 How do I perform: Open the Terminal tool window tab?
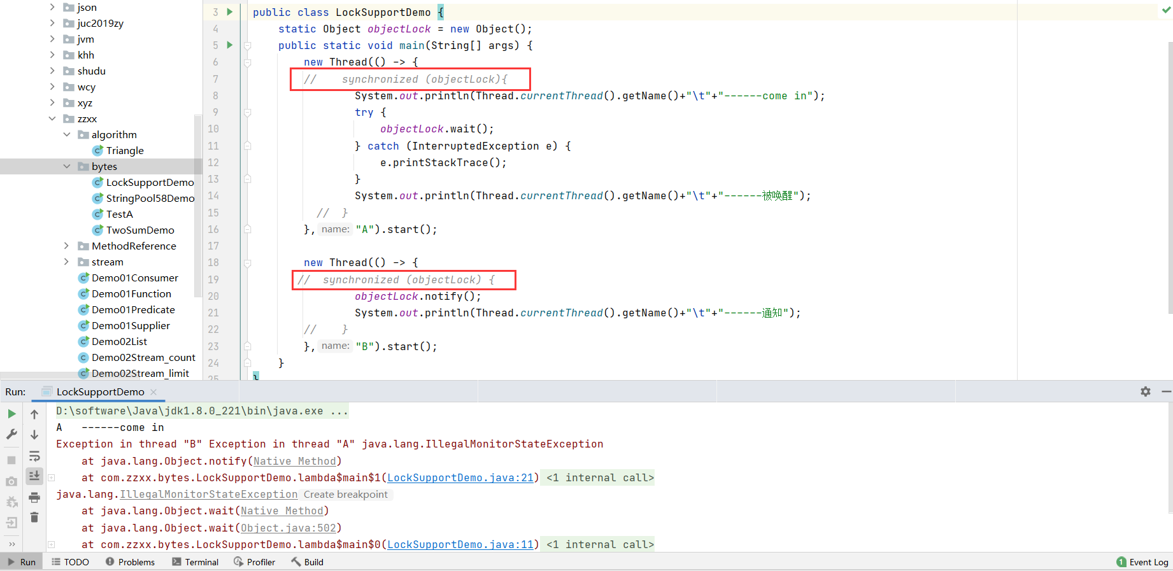[x=195, y=562]
